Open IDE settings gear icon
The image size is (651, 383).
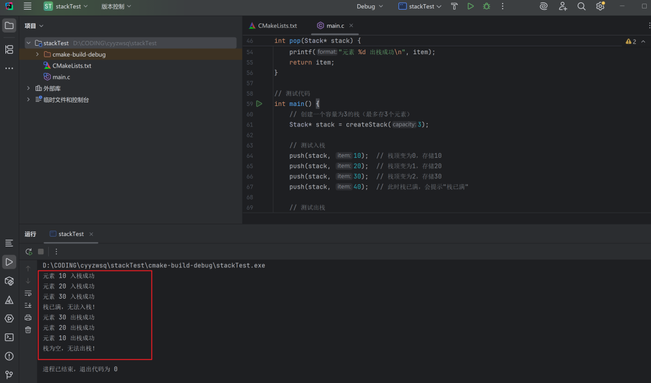click(x=600, y=6)
